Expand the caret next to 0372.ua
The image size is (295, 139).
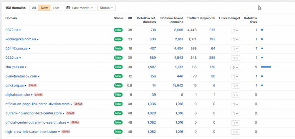[20, 30]
